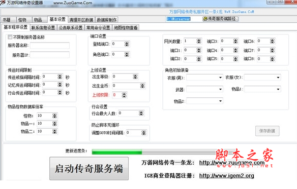
Task: Open the 物品2 dropdown
Action: (x=220, y=101)
